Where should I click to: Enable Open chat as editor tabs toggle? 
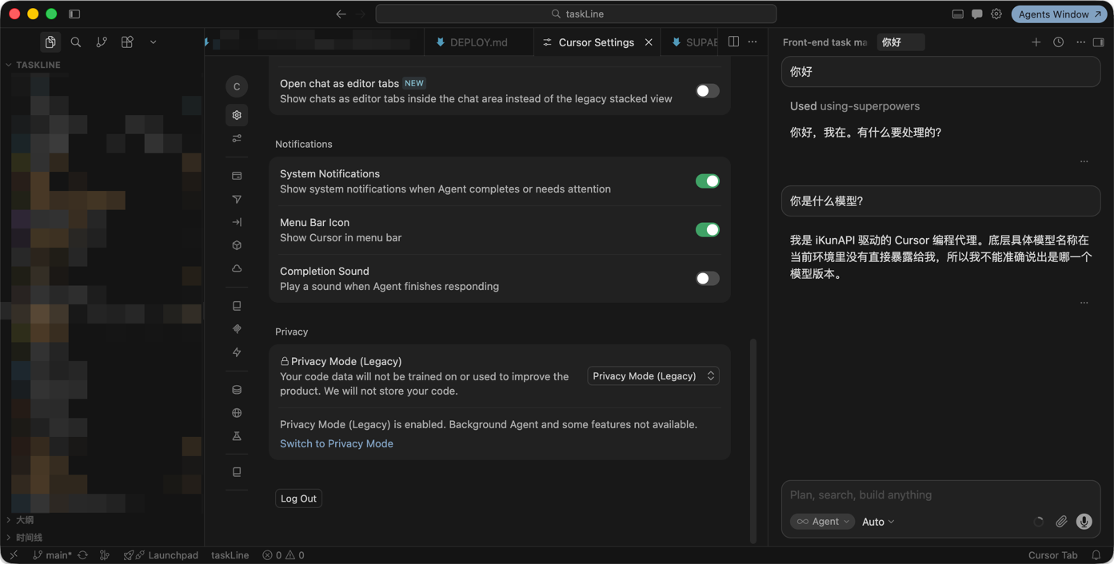click(x=707, y=91)
